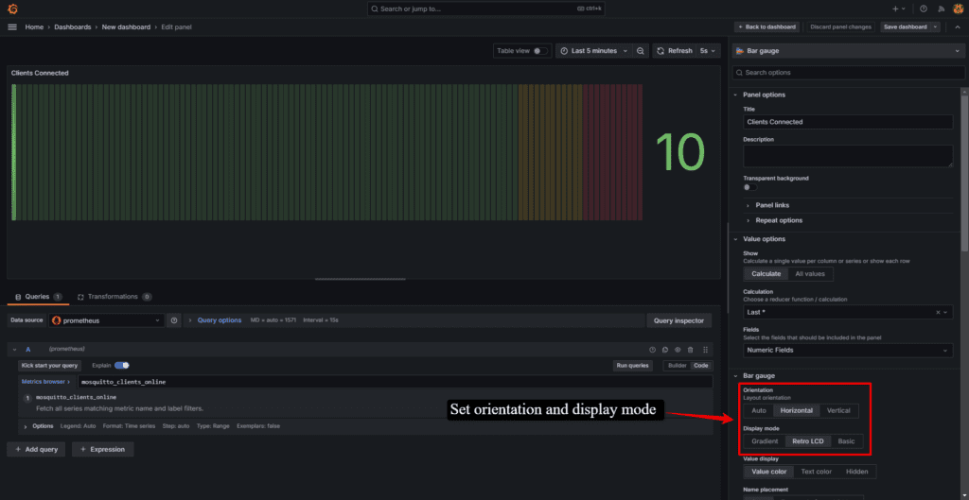This screenshot has height=500, width=969.
Task: Click Add query button
Action: pyautogui.click(x=37, y=449)
